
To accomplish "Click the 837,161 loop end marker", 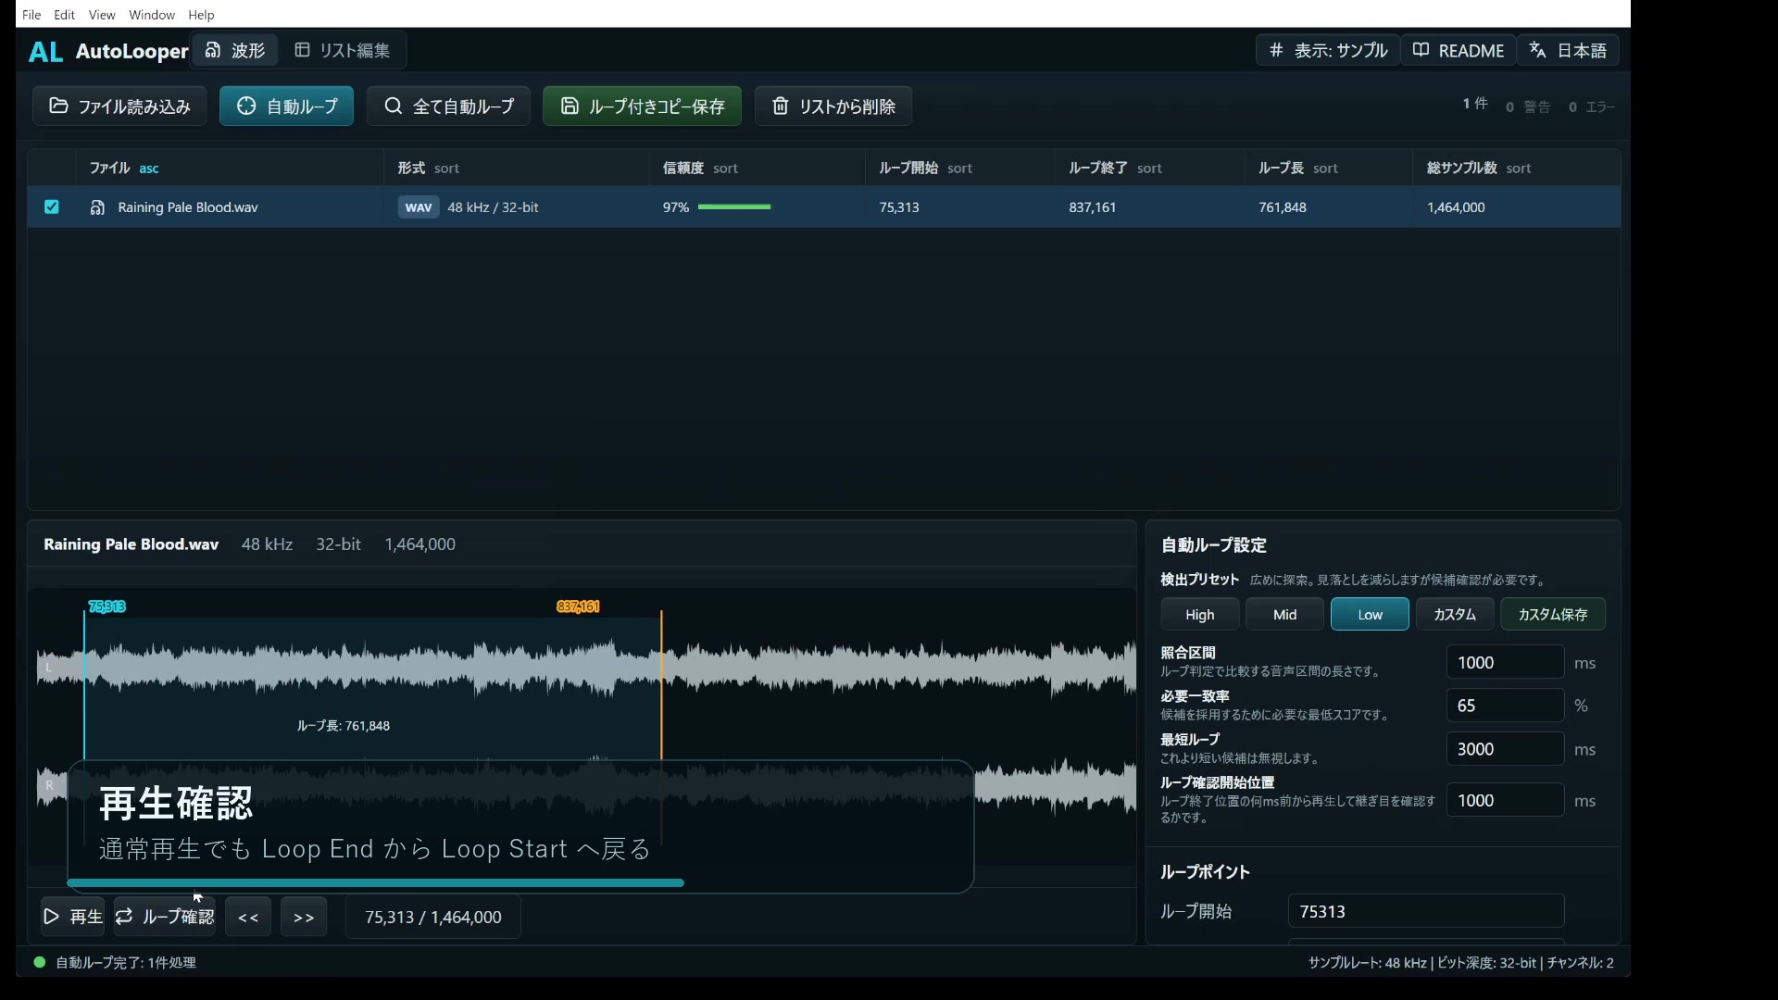I will tap(578, 606).
